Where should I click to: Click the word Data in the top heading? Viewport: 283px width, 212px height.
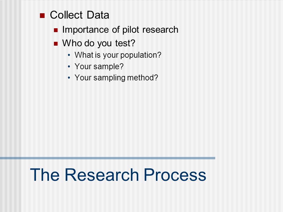point(98,15)
